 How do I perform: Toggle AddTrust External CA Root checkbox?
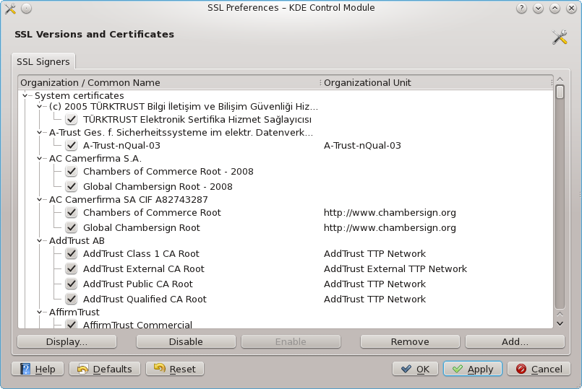pyautogui.click(x=72, y=269)
